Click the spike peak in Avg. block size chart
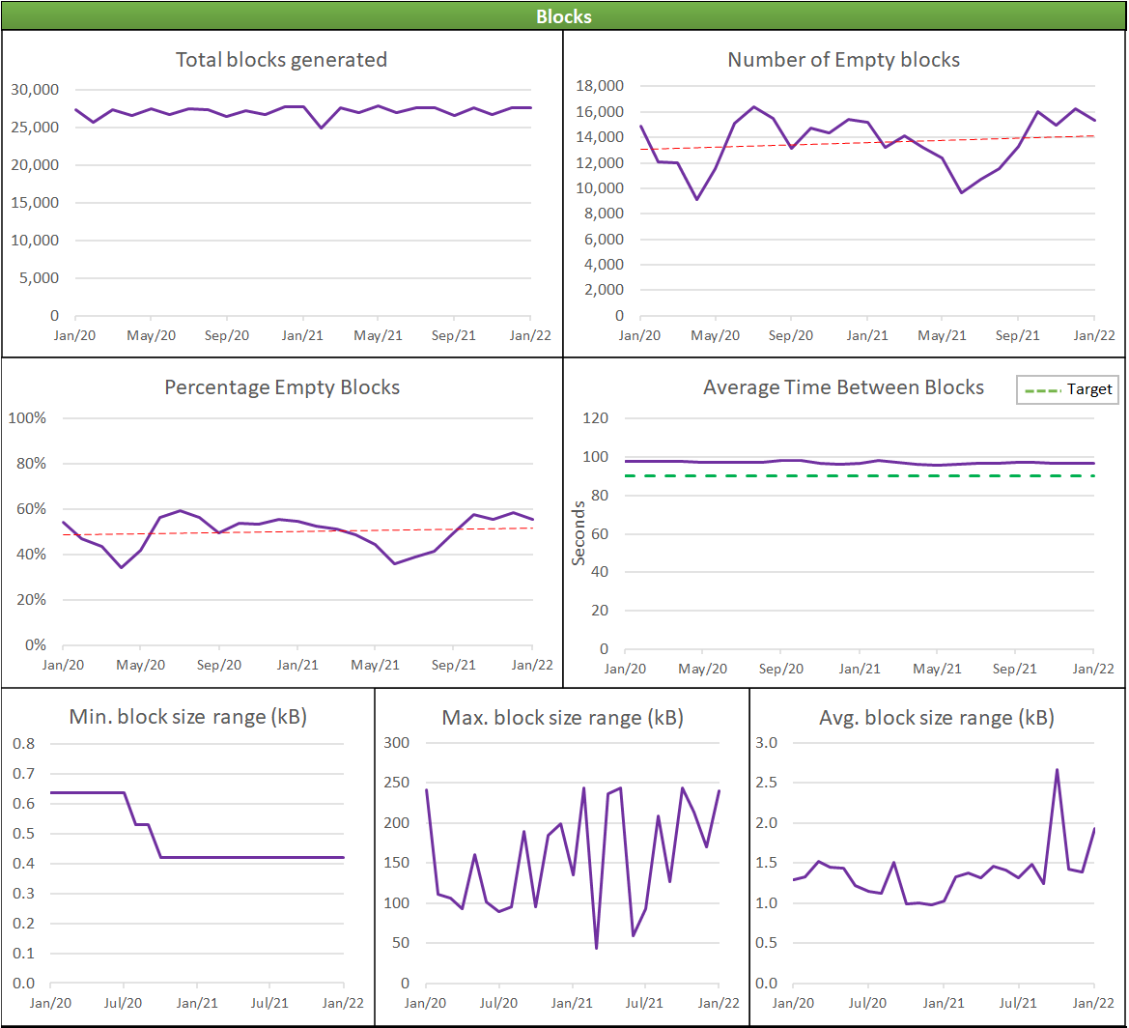The width and height of the screenshot is (1129, 1028). (x=1057, y=770)
